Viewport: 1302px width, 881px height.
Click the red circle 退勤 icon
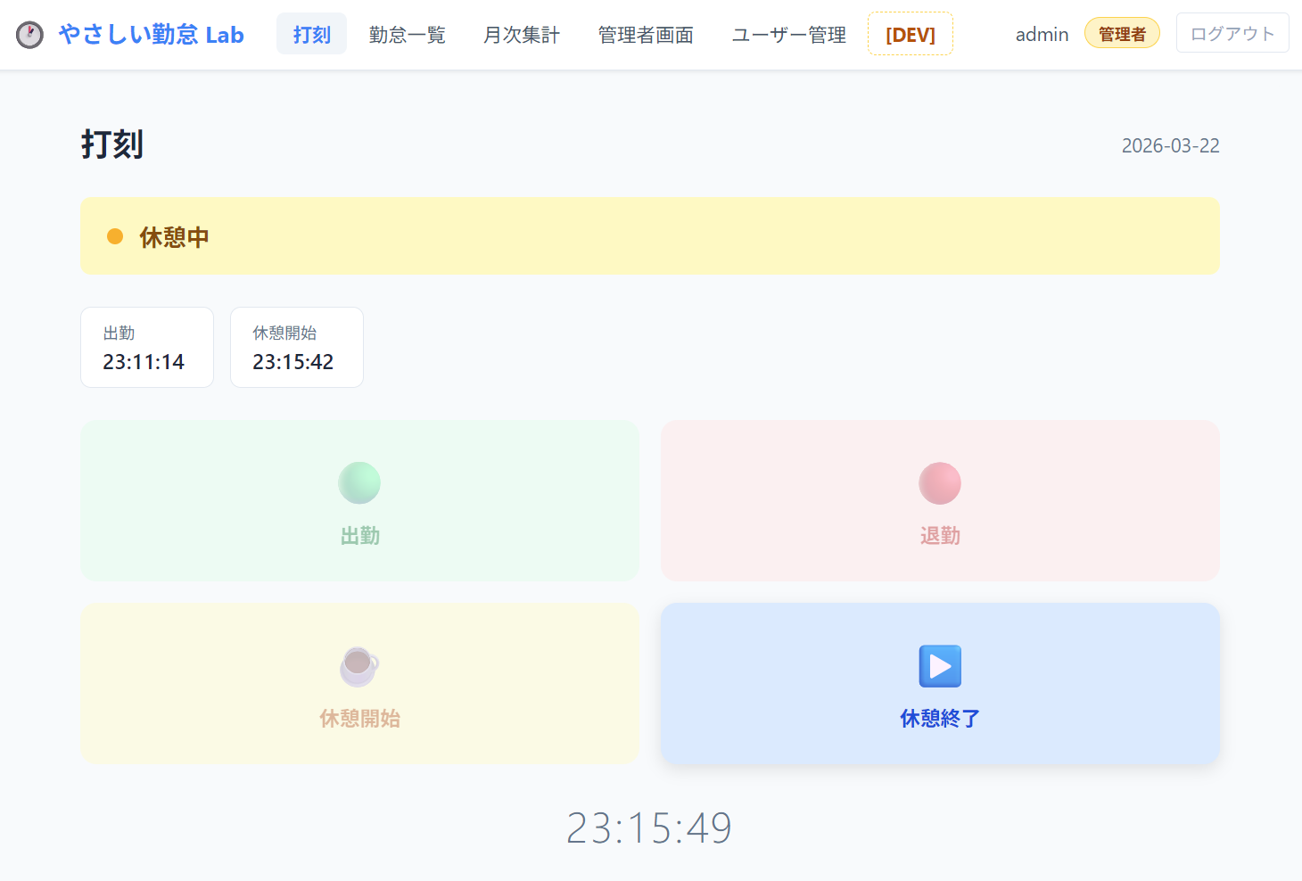point(940,483)
